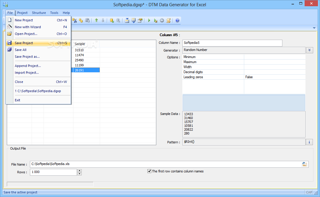320x197 pixels.
Task: Open the Tools menu
Action: [54, 13]
